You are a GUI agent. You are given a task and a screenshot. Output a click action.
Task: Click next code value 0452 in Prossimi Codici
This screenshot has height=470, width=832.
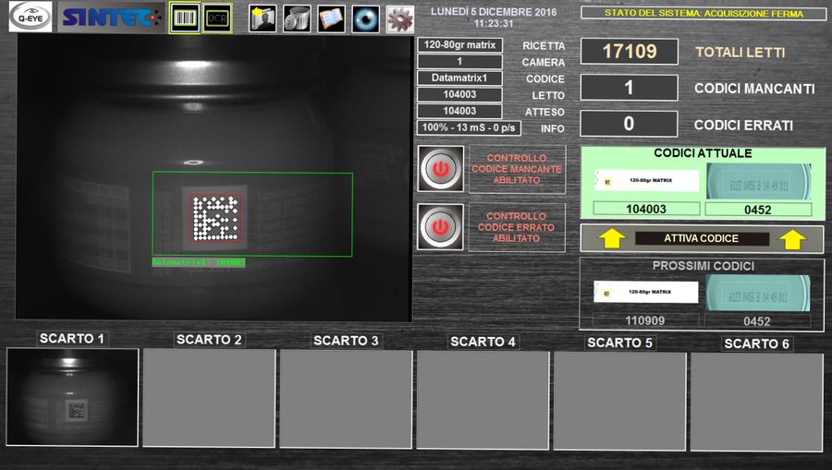point(757,320)
